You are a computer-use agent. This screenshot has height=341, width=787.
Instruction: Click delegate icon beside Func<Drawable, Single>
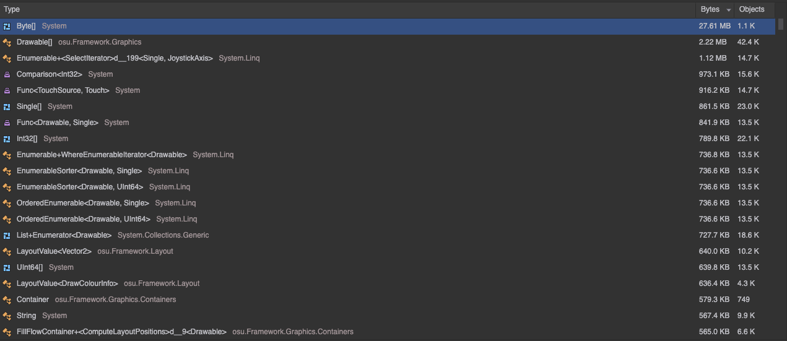click(x=7, y=123)
